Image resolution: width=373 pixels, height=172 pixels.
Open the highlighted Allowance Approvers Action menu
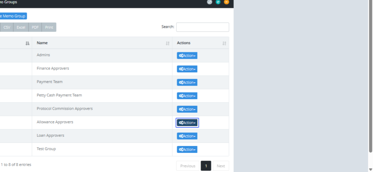(x=187, y=123)
